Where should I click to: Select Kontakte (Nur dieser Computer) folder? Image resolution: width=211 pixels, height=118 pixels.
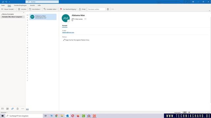coord(12,17)
